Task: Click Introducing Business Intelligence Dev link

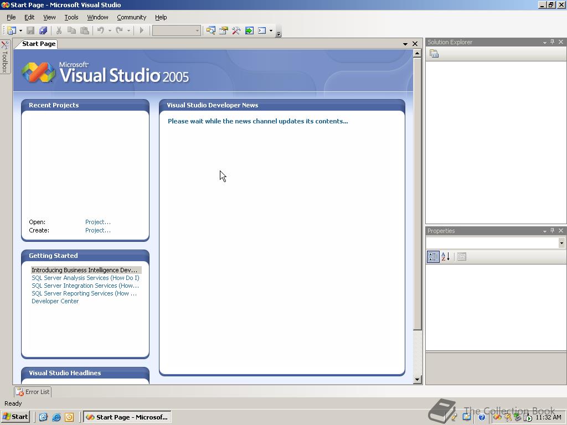Action: click(x=85, y=270)
